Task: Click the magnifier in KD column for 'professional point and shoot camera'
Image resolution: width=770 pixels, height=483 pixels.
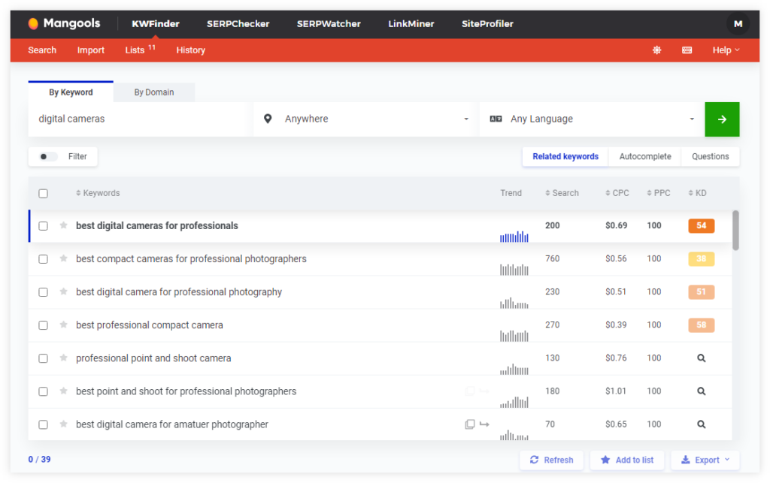Action: (x=701, y=358)
